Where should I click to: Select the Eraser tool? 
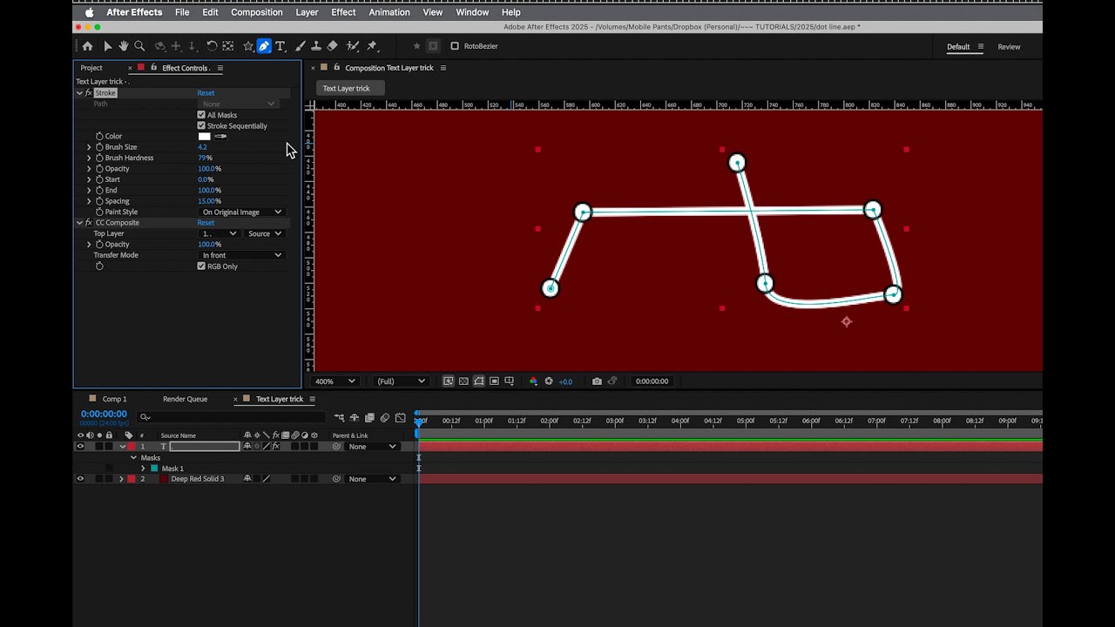(x=332, y=46)
